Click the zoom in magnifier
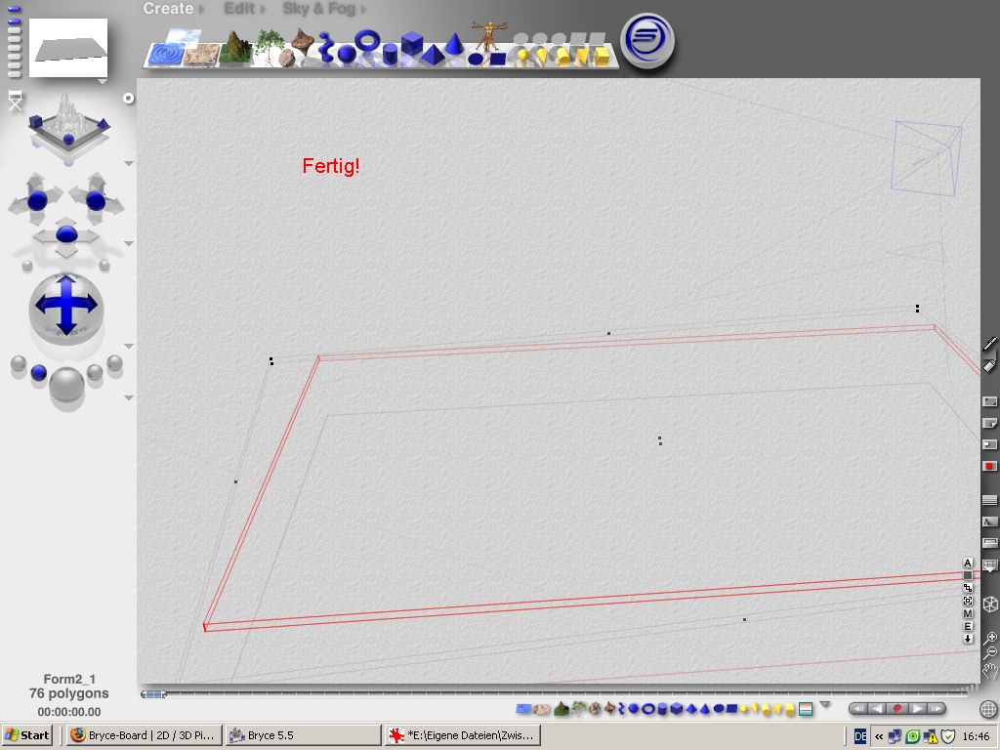Viewport: 1000px width, 750px height. coord(990,638)
